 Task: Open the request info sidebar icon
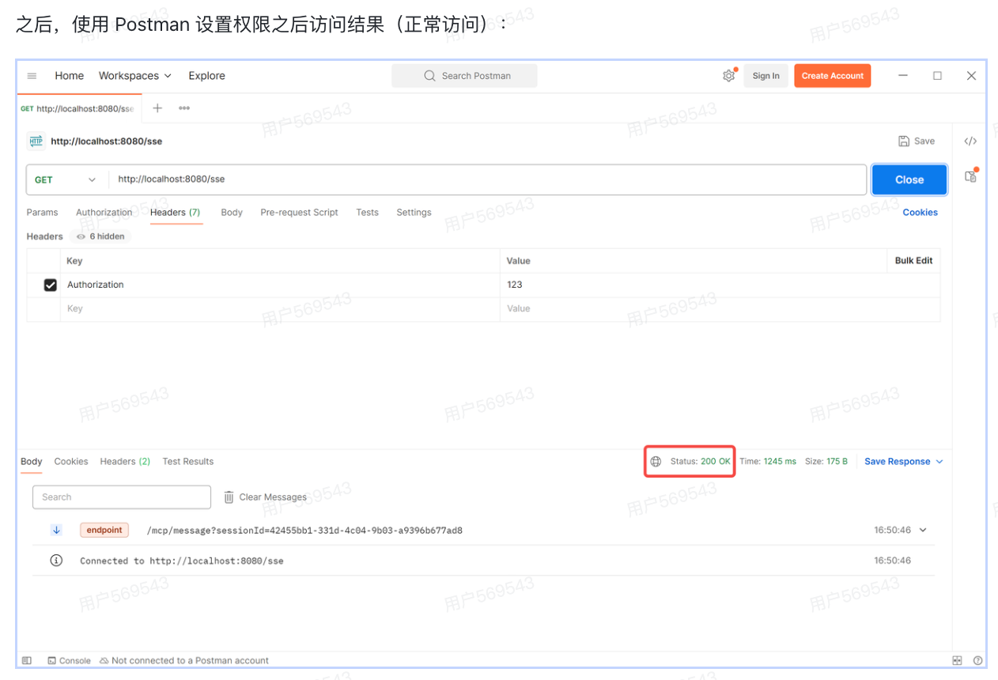[970, 176]
